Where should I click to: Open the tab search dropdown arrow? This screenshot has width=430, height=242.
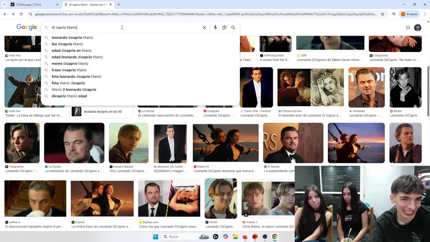[4, 5]
